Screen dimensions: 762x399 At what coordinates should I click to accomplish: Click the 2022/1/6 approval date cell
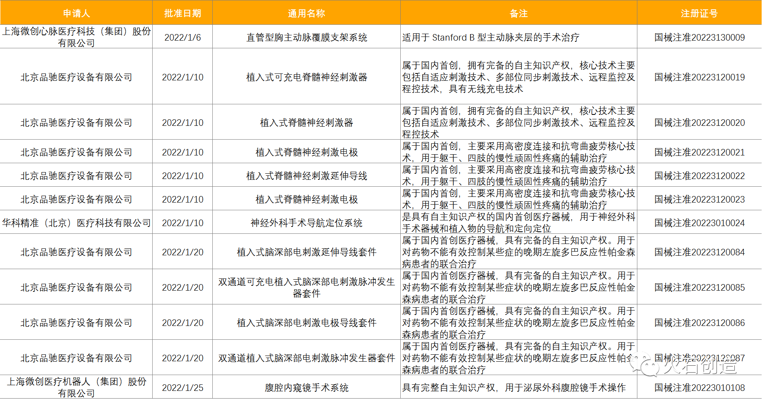pos(182,37)
